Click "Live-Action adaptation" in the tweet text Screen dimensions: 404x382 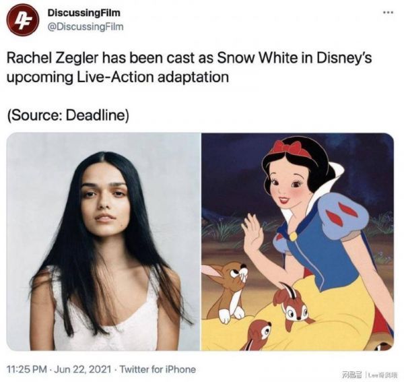tap(153, 77)
